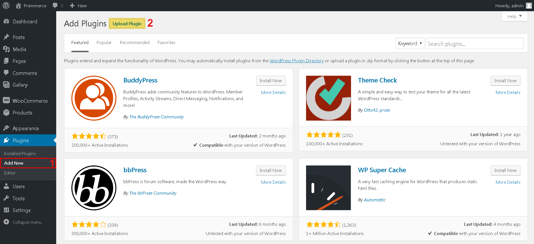The width and height of the screenshot is (534, 244).
Task: Click the Media icon in sidebar
Action: [x=6, y=49]
